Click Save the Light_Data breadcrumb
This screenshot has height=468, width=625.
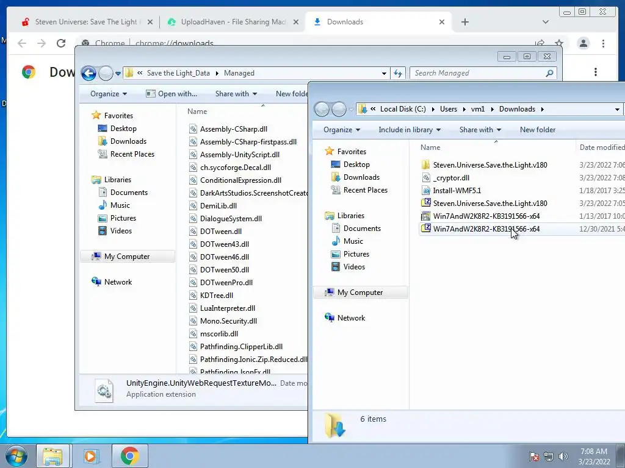(178, 73)
